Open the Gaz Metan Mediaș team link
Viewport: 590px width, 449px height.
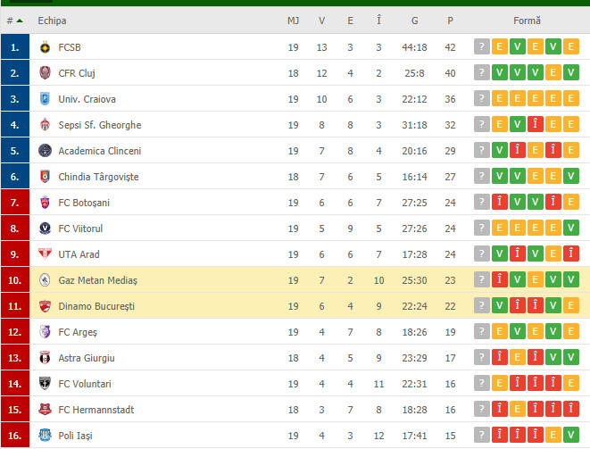point(98,280)
